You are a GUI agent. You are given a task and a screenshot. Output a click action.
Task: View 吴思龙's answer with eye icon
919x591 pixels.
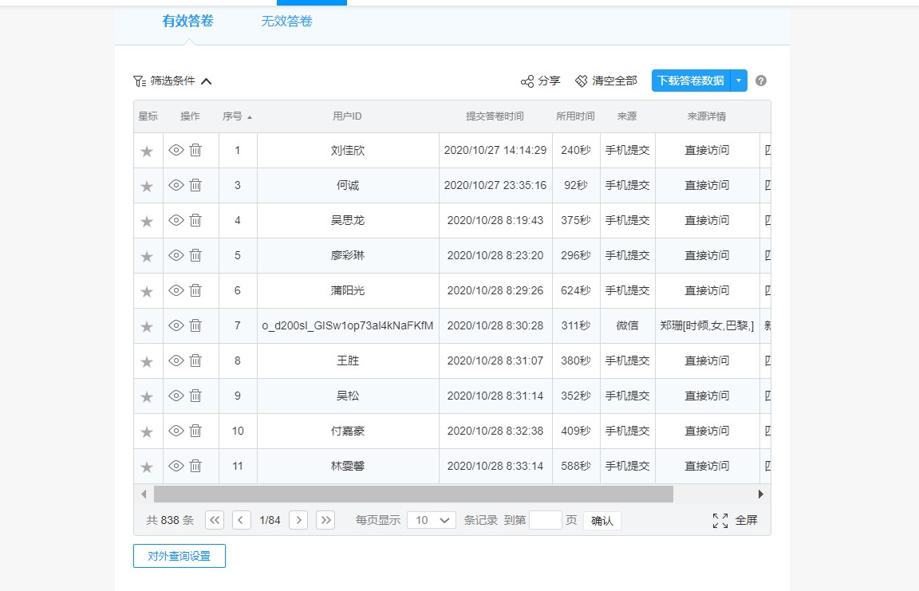pos(176,220)
